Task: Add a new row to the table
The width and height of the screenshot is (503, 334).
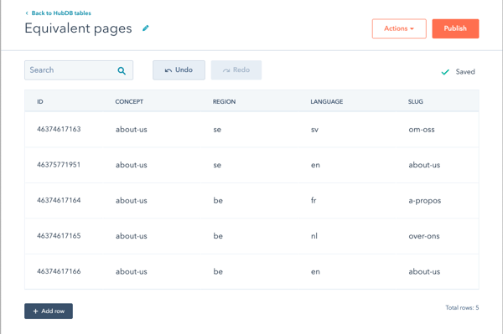Action: click(49, 311)
